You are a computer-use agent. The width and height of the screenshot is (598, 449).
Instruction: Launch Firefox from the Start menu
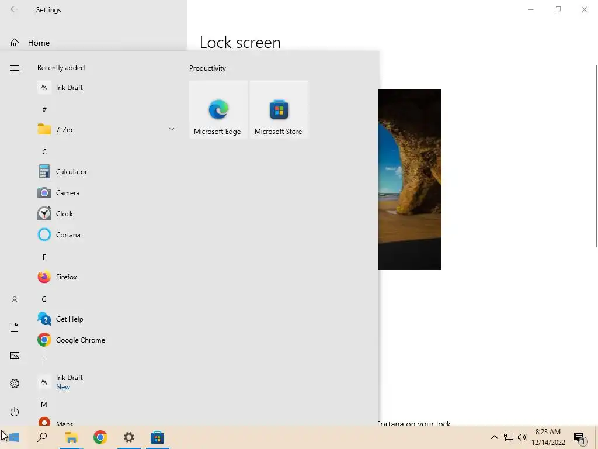106,277
